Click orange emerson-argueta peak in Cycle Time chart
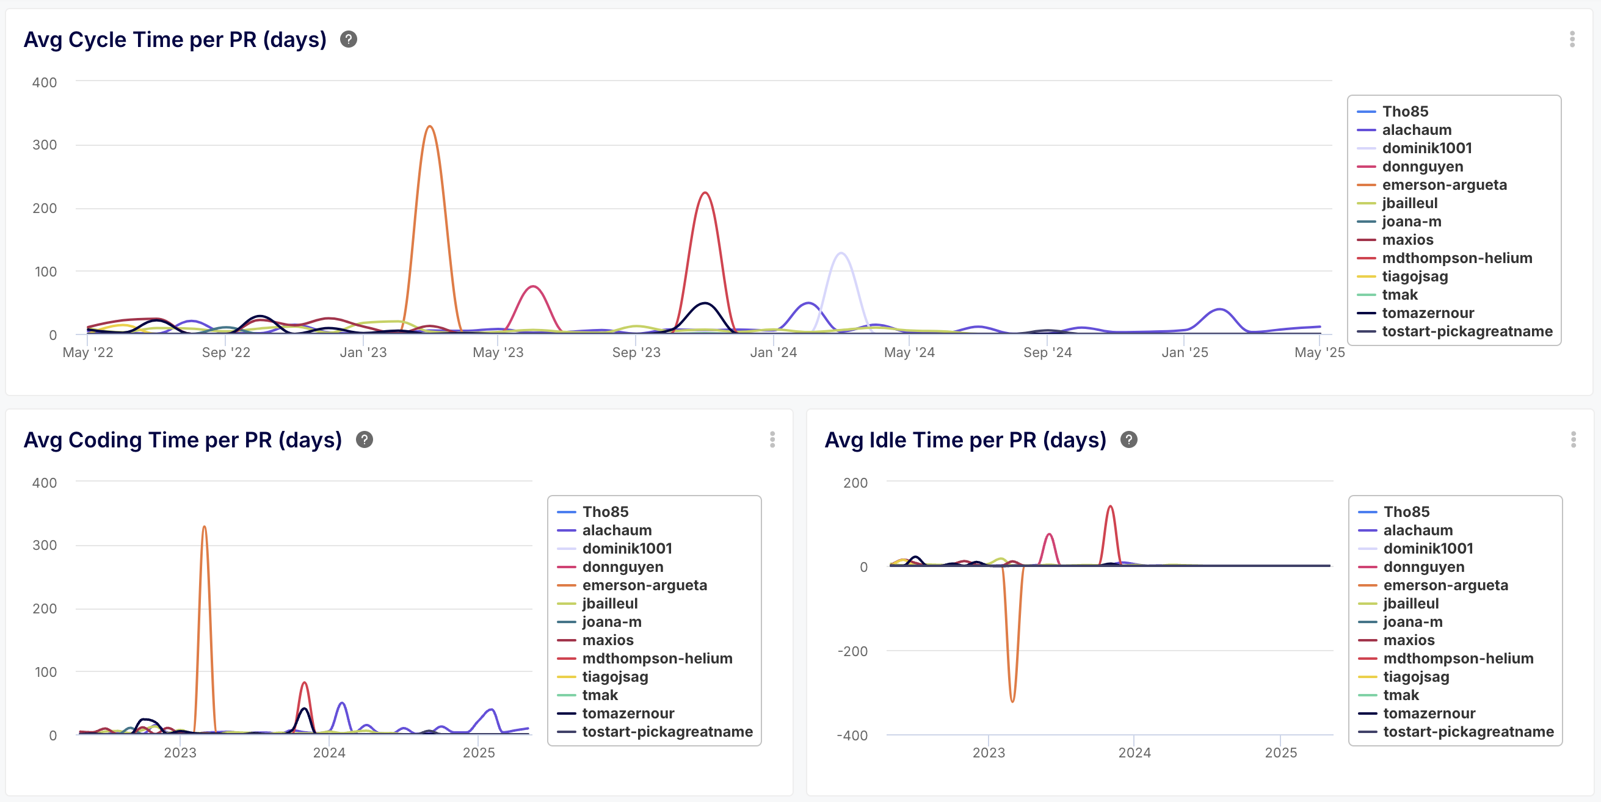The width and height of the screenshot is (1601, 802). [x=429, y=128]
